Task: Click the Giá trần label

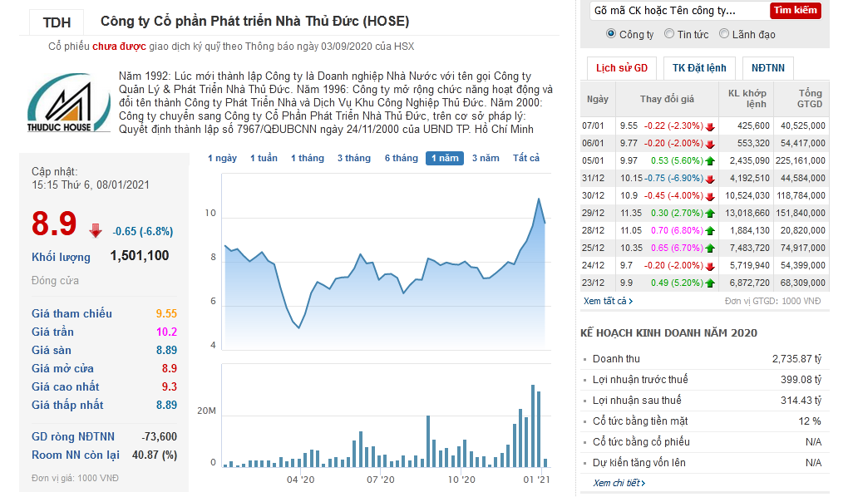Action: click(x=52, y=332)
